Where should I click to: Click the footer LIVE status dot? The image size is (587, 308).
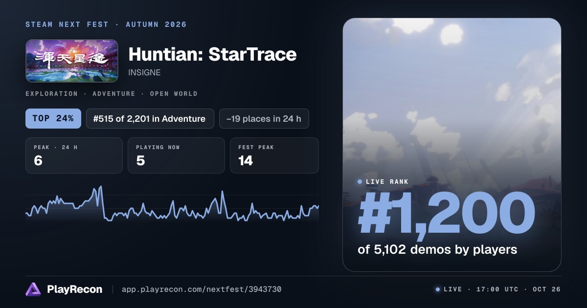[438, 289]
